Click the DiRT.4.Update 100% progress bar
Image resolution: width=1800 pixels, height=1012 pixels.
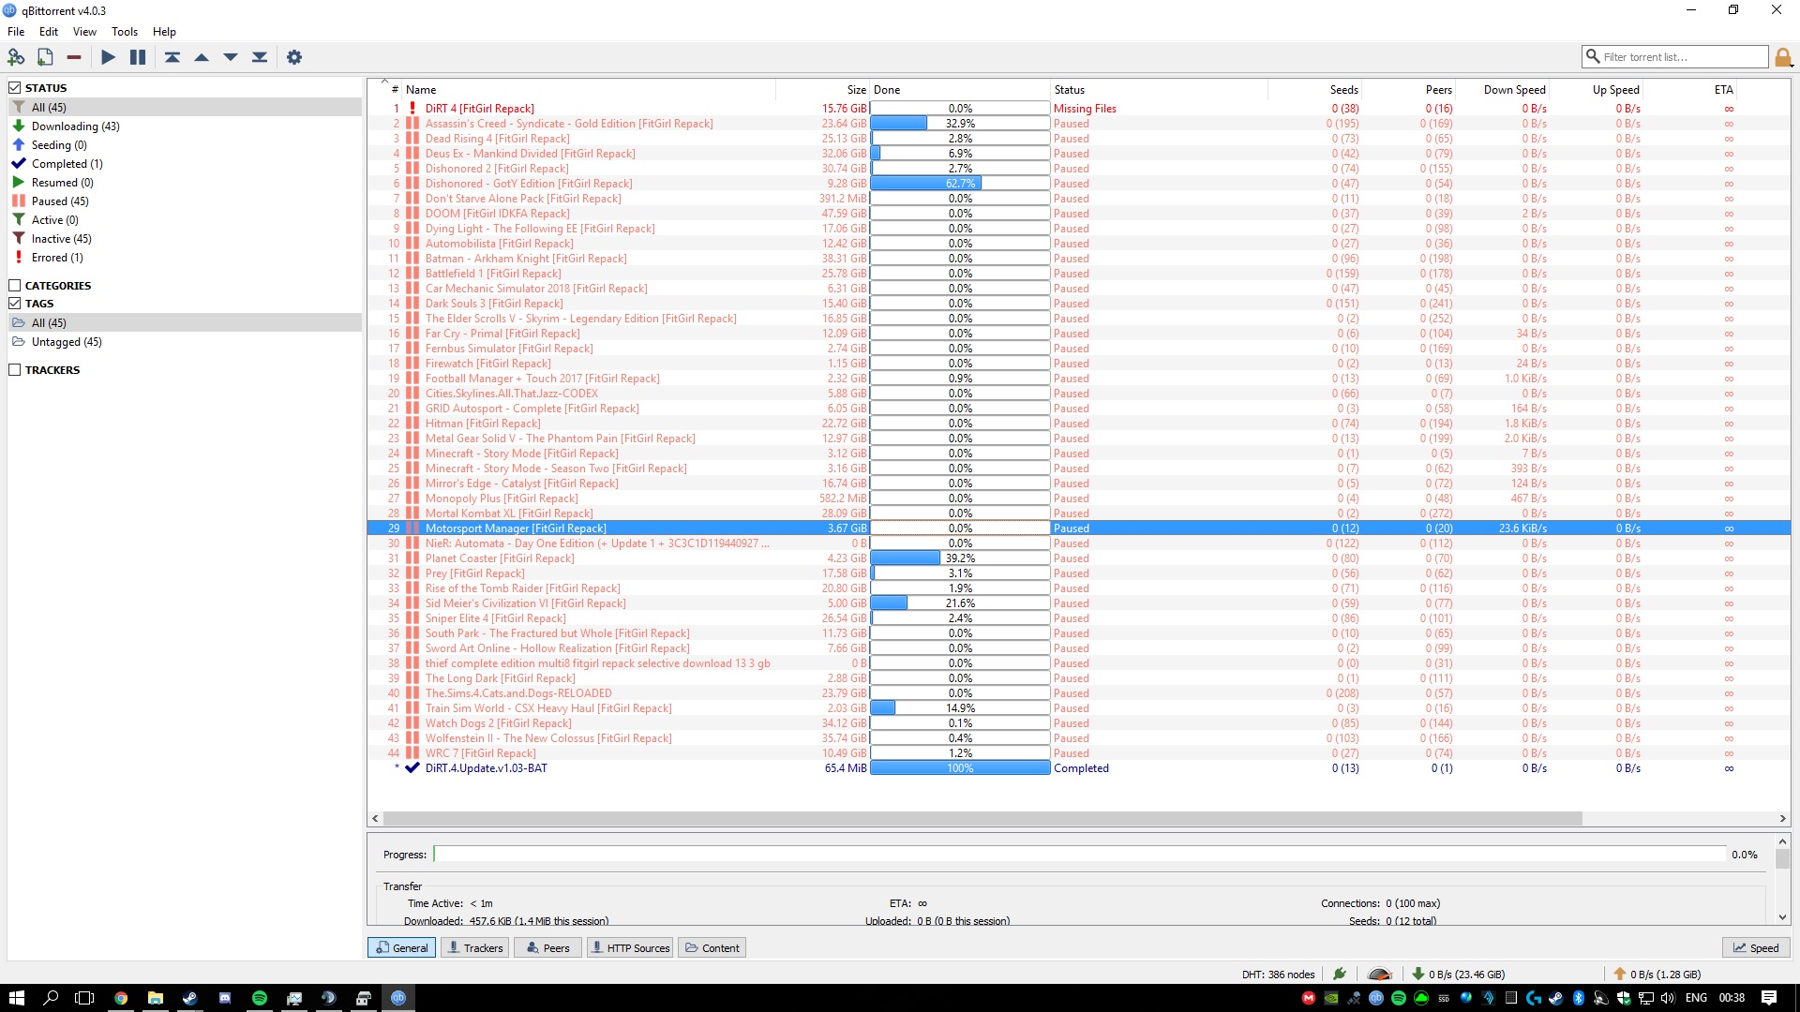960,768
